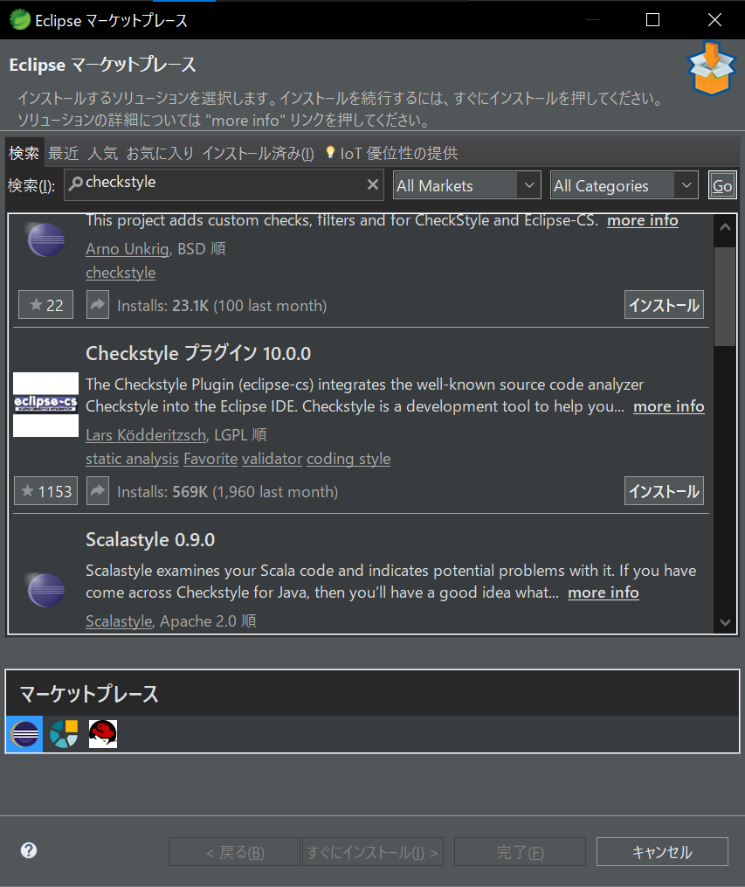Open the Scalastyle more info link

(x=603, y=592)
